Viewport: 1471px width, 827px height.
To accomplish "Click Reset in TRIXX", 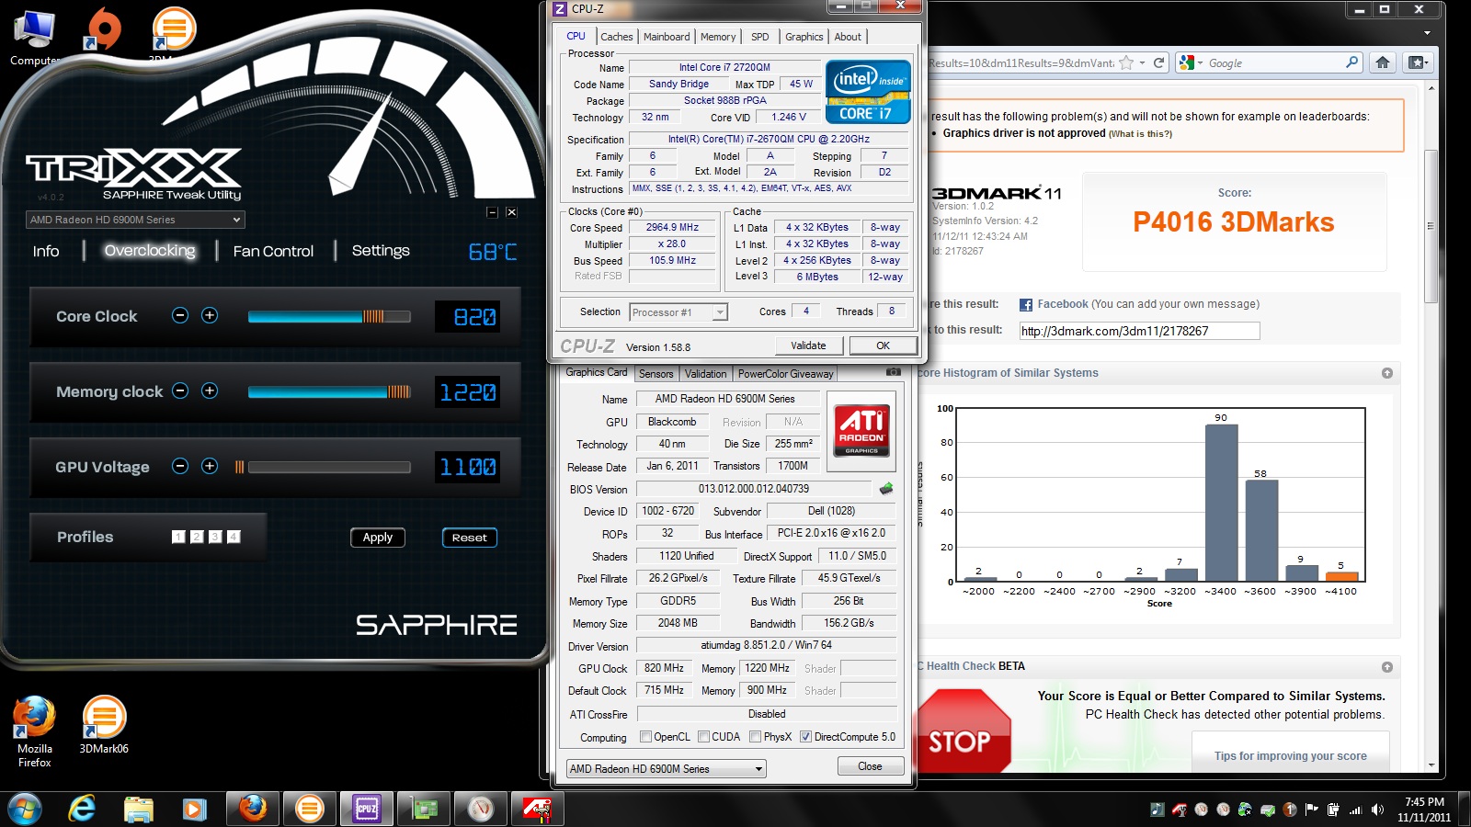I will (x=470, y=538).
